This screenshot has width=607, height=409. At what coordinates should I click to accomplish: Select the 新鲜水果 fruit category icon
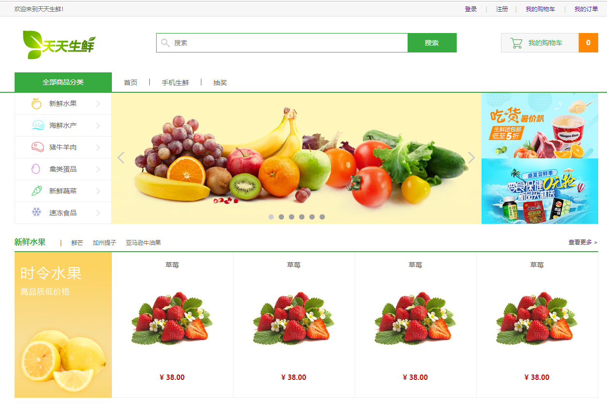tap(36, 103)
